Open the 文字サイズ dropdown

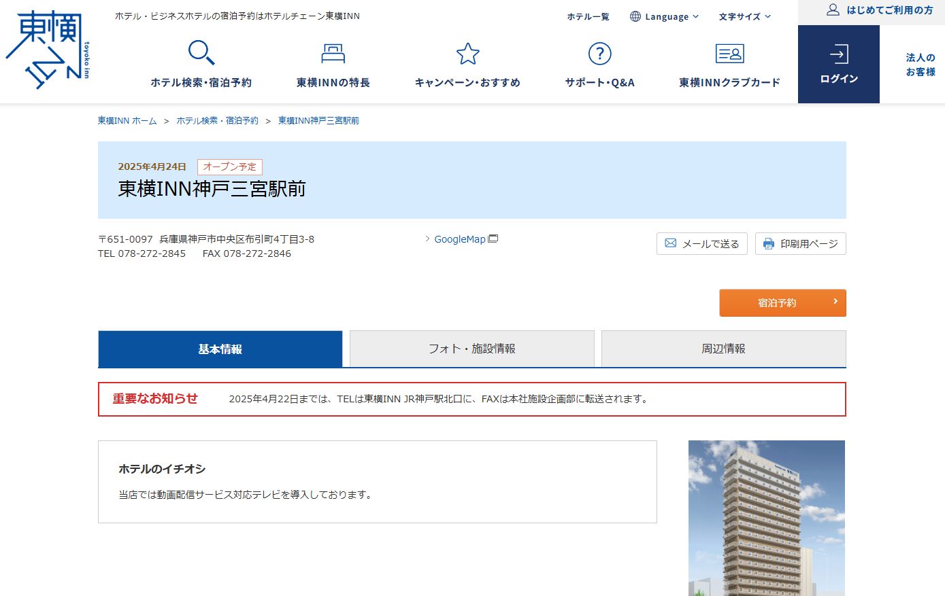coord(745,16)
